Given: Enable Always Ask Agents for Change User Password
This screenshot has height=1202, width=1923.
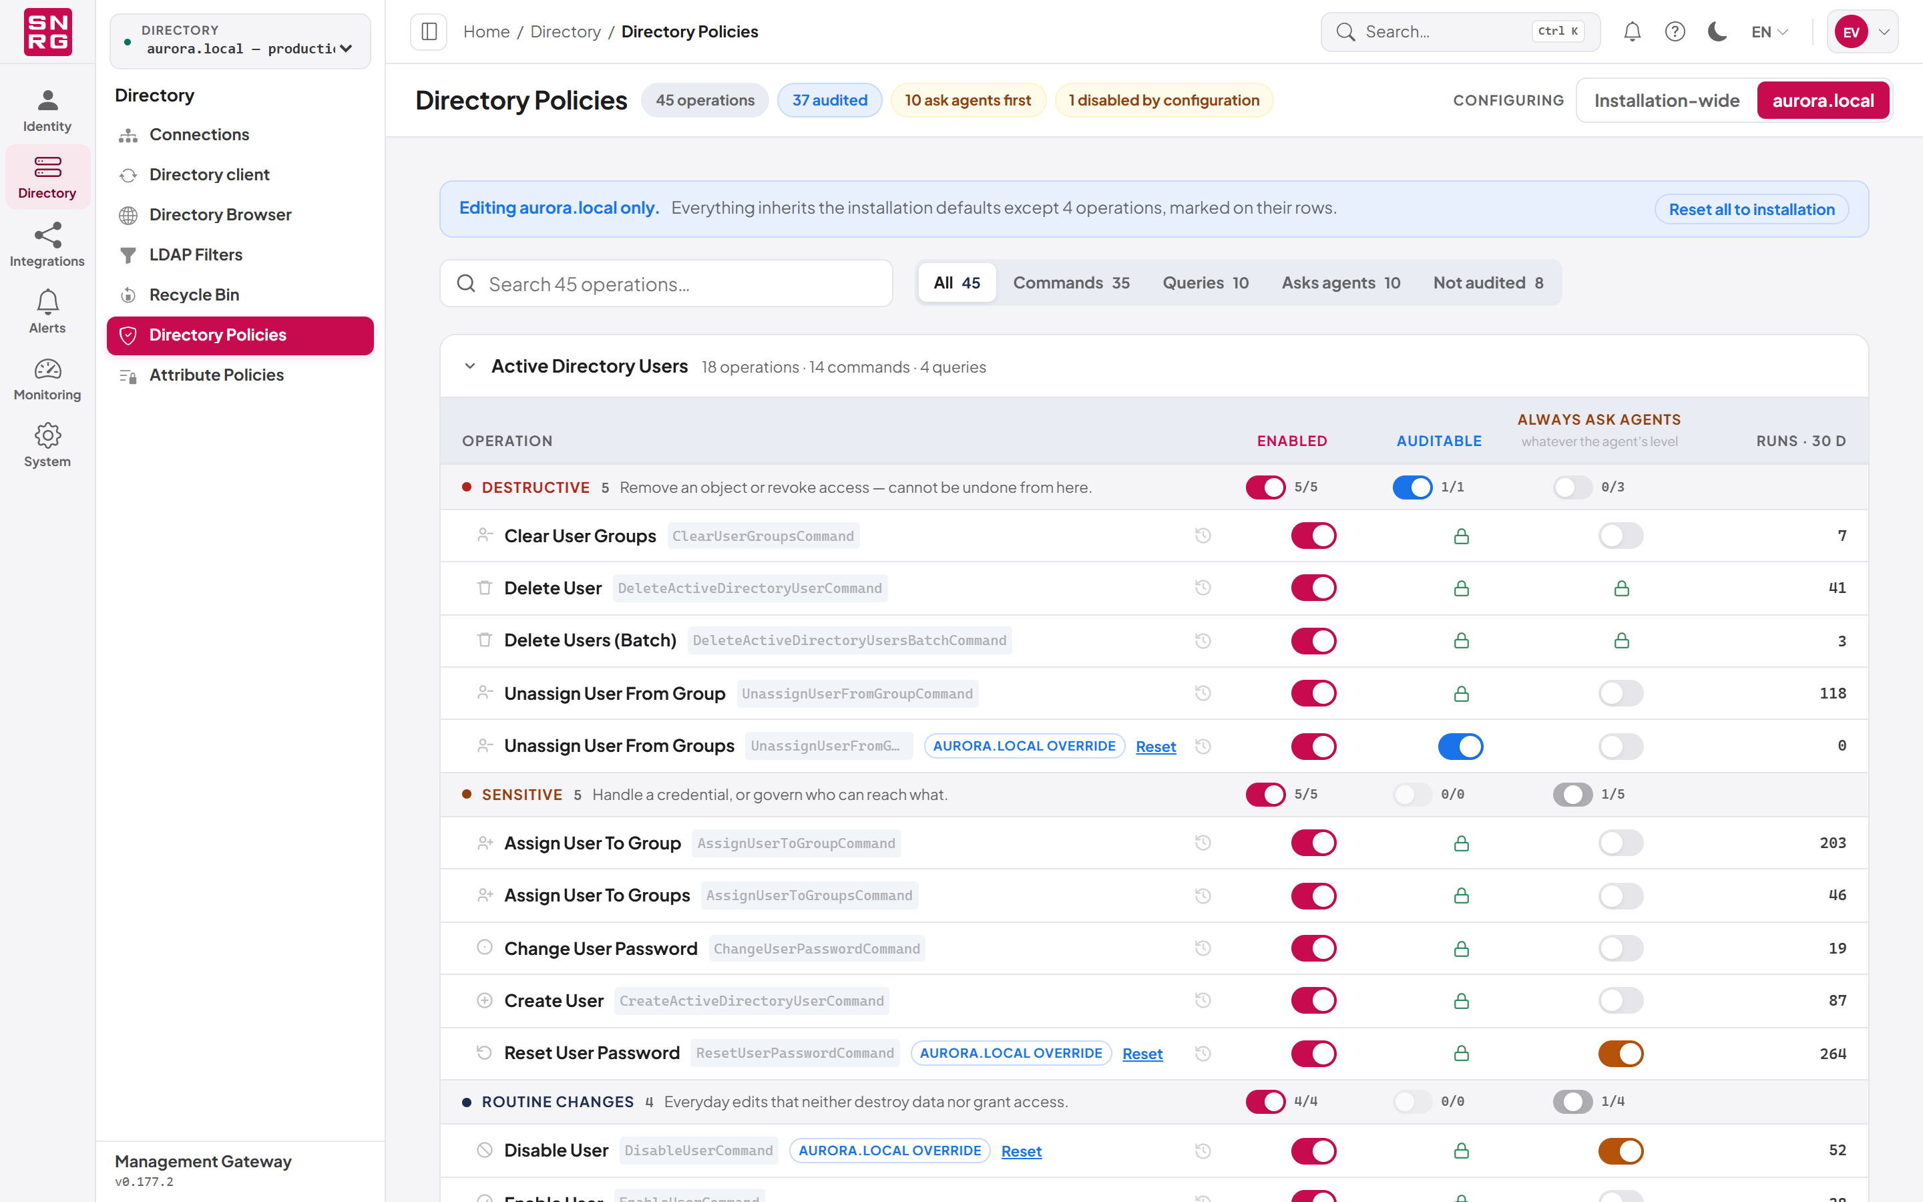Looking at the screenshot, I should (x=1621, y=948).
